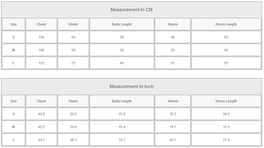Select the Chest header in the CM table
This screenshot has height=148, width=264.
[x=41, y=24]
